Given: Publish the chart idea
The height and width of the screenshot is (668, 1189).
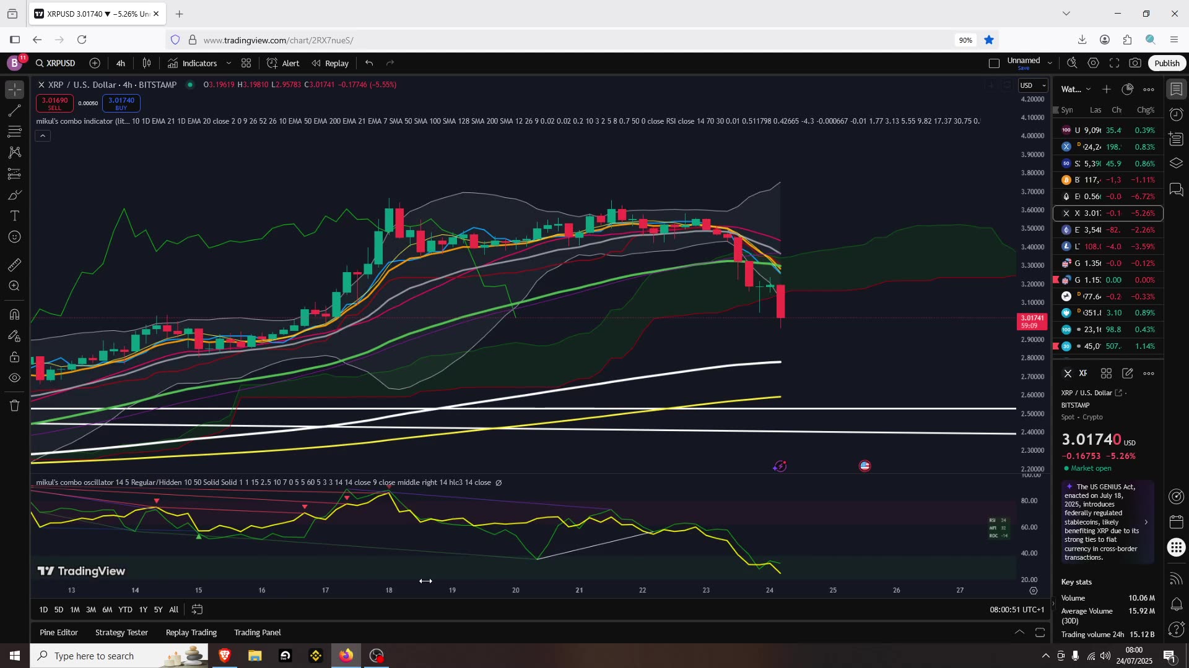Looking at the screenshot, I should pyautogui.click(x=1167, y=63).
